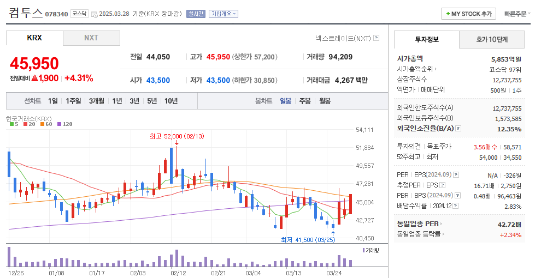Open the help icon beside 추정PER EPS
This screenshot has height=278, width=535.
coord(443,185)
